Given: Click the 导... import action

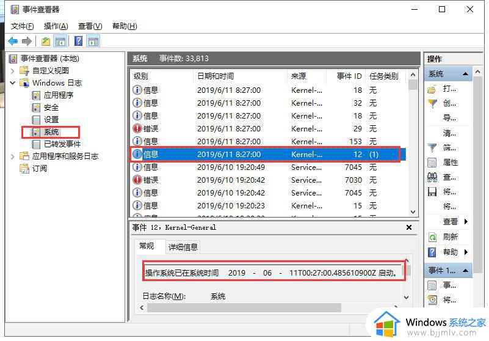Looking at the screenshot, I should (x=449, y=118).
